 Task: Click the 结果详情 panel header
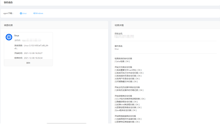pyautogui.click(x=119, y=25)
